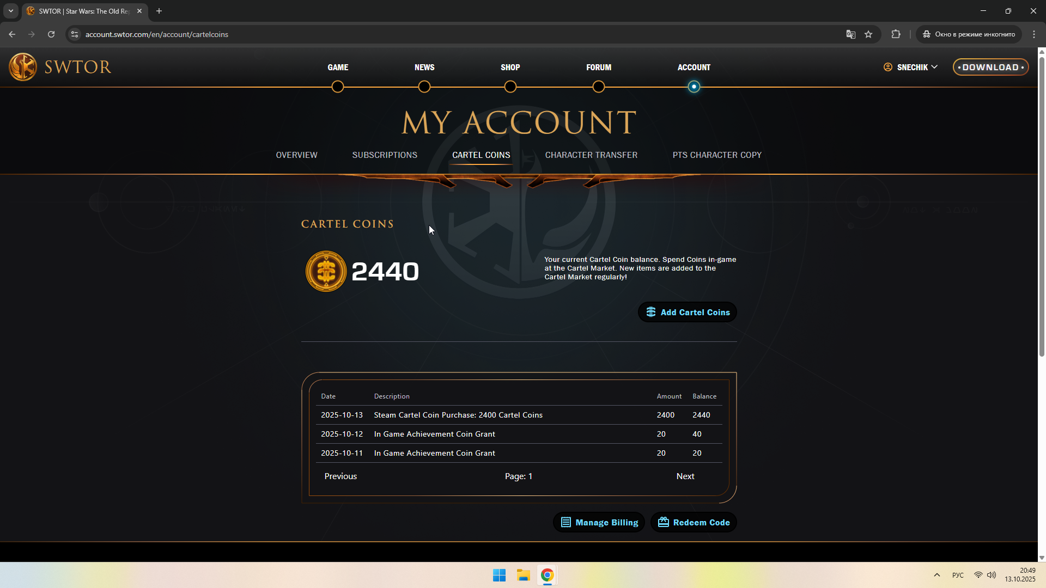Open File Explorer from the taskbar
Viewport: 1046px width, 588px height.
tap(523, 575)
